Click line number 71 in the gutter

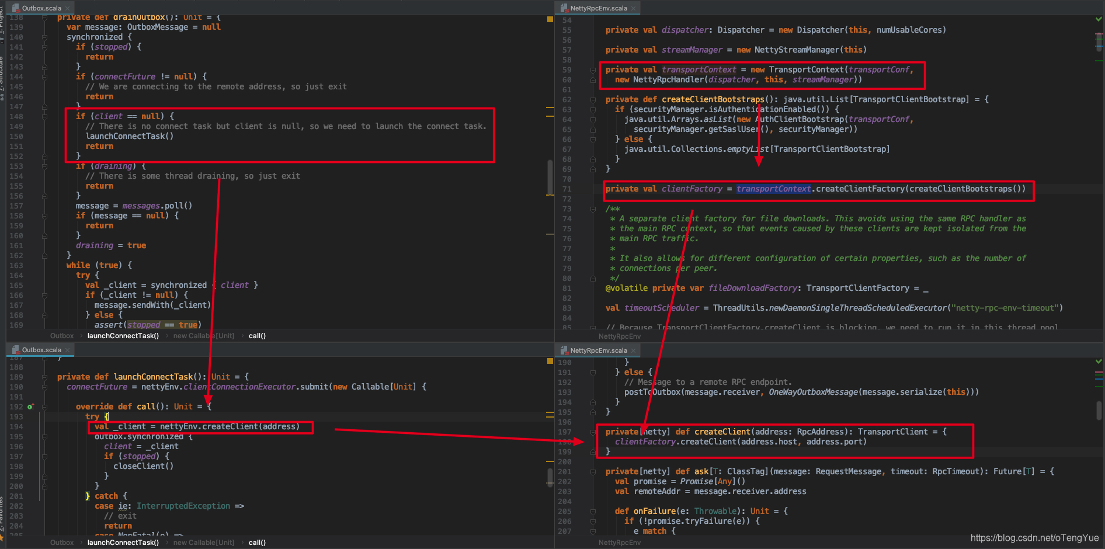(567, 189)
